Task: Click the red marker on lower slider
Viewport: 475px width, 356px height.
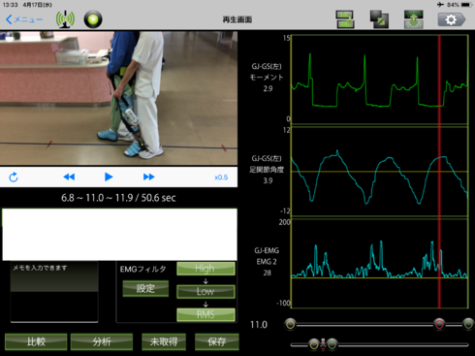Action: (323, 344)
